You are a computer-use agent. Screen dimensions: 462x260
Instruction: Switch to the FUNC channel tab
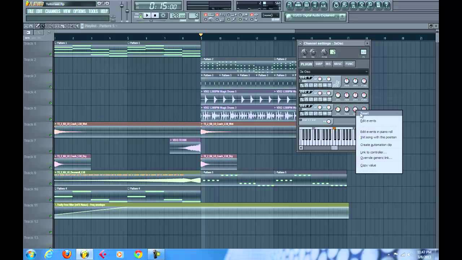[x=350, y=64]
